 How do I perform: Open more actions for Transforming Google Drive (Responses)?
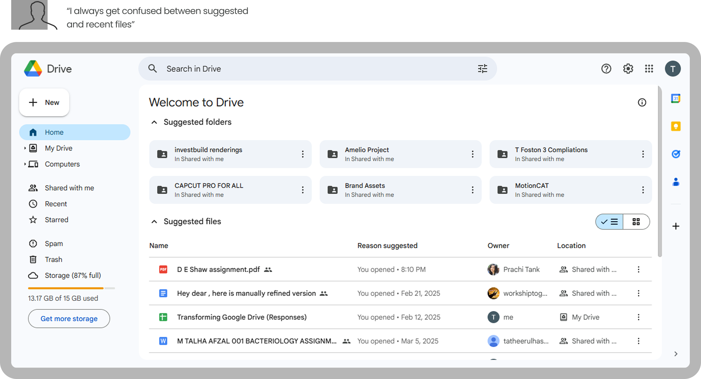tap(639, 317)
